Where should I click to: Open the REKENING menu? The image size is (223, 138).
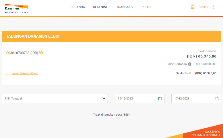(x=100, y=7)
